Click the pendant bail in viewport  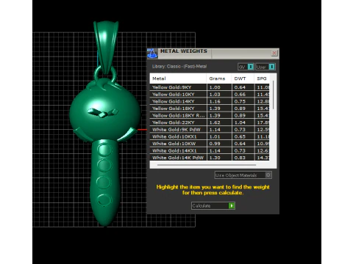(106, 46)
